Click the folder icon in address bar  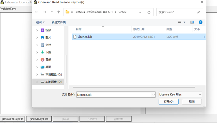coord(67,12)
